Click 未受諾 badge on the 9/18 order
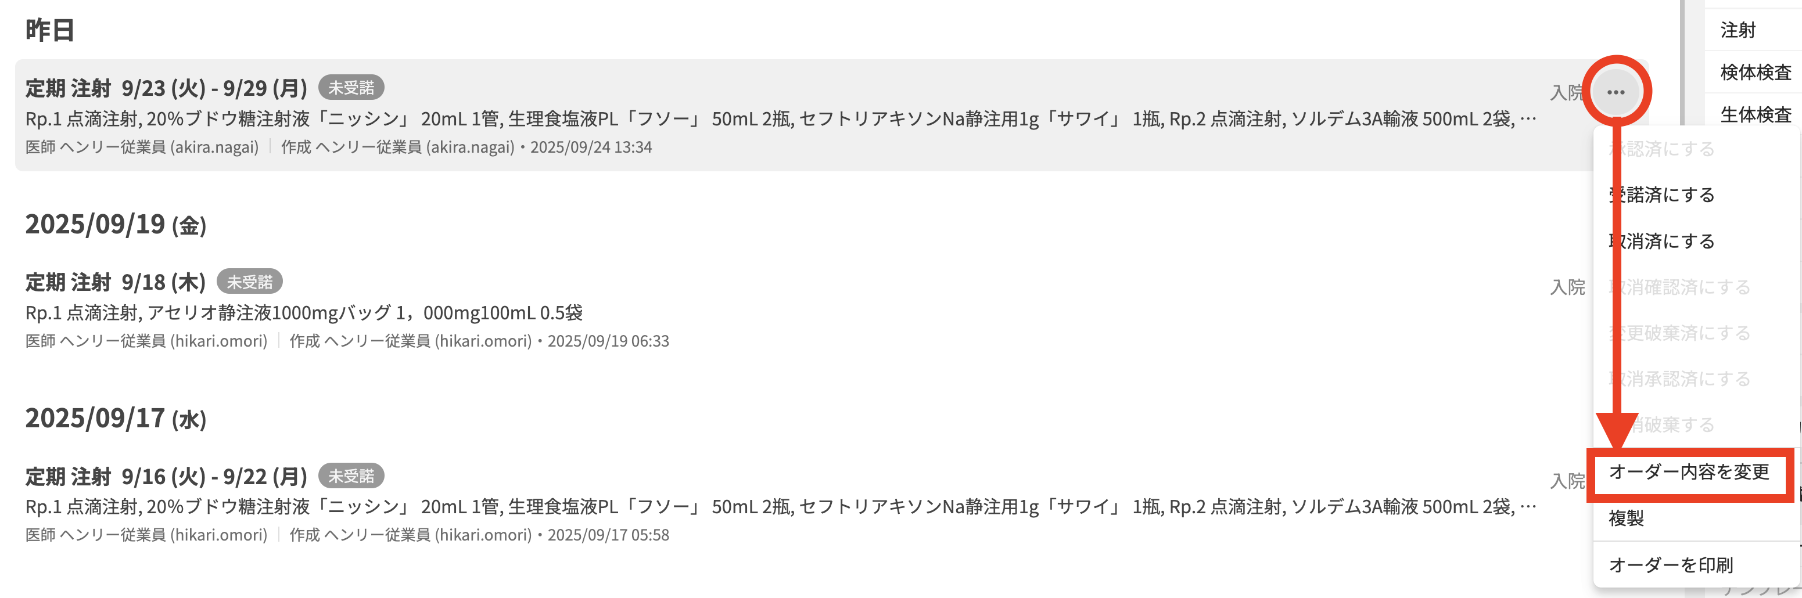1802x598 pixels. click(250, 282)
